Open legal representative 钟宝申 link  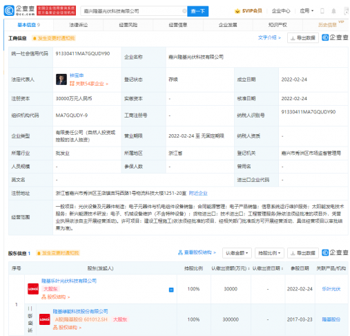(77, 75)
